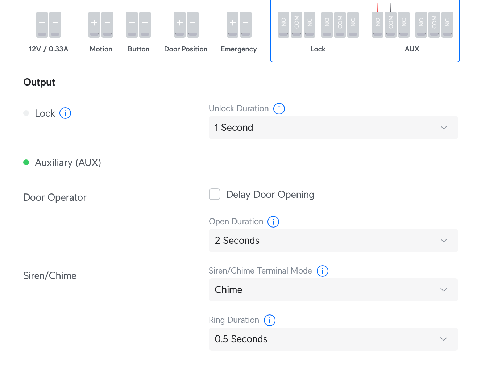Enable the Delay Door Opening checkbox

coord(215,195)
